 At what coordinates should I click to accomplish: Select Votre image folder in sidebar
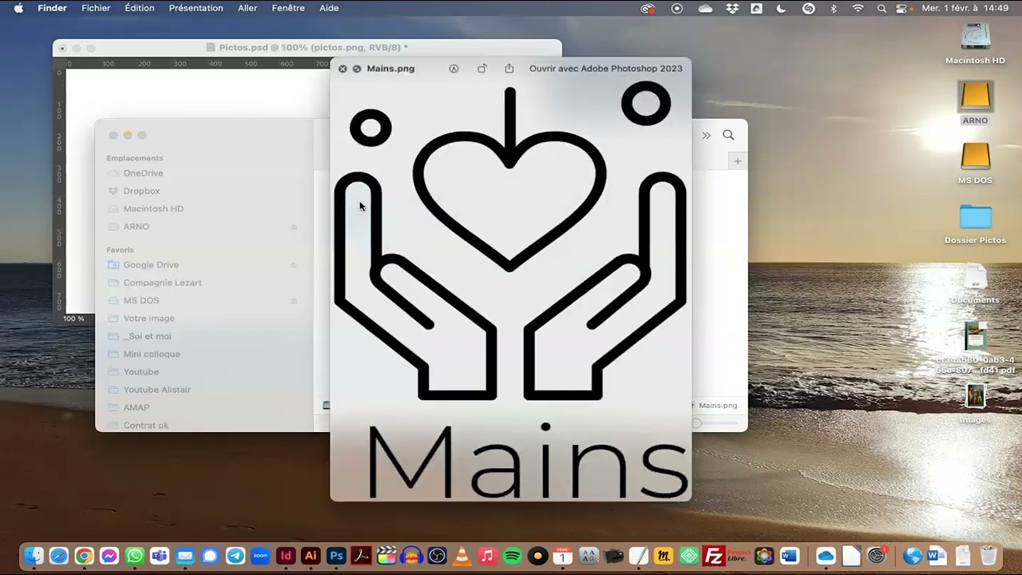tap(149, 319)
